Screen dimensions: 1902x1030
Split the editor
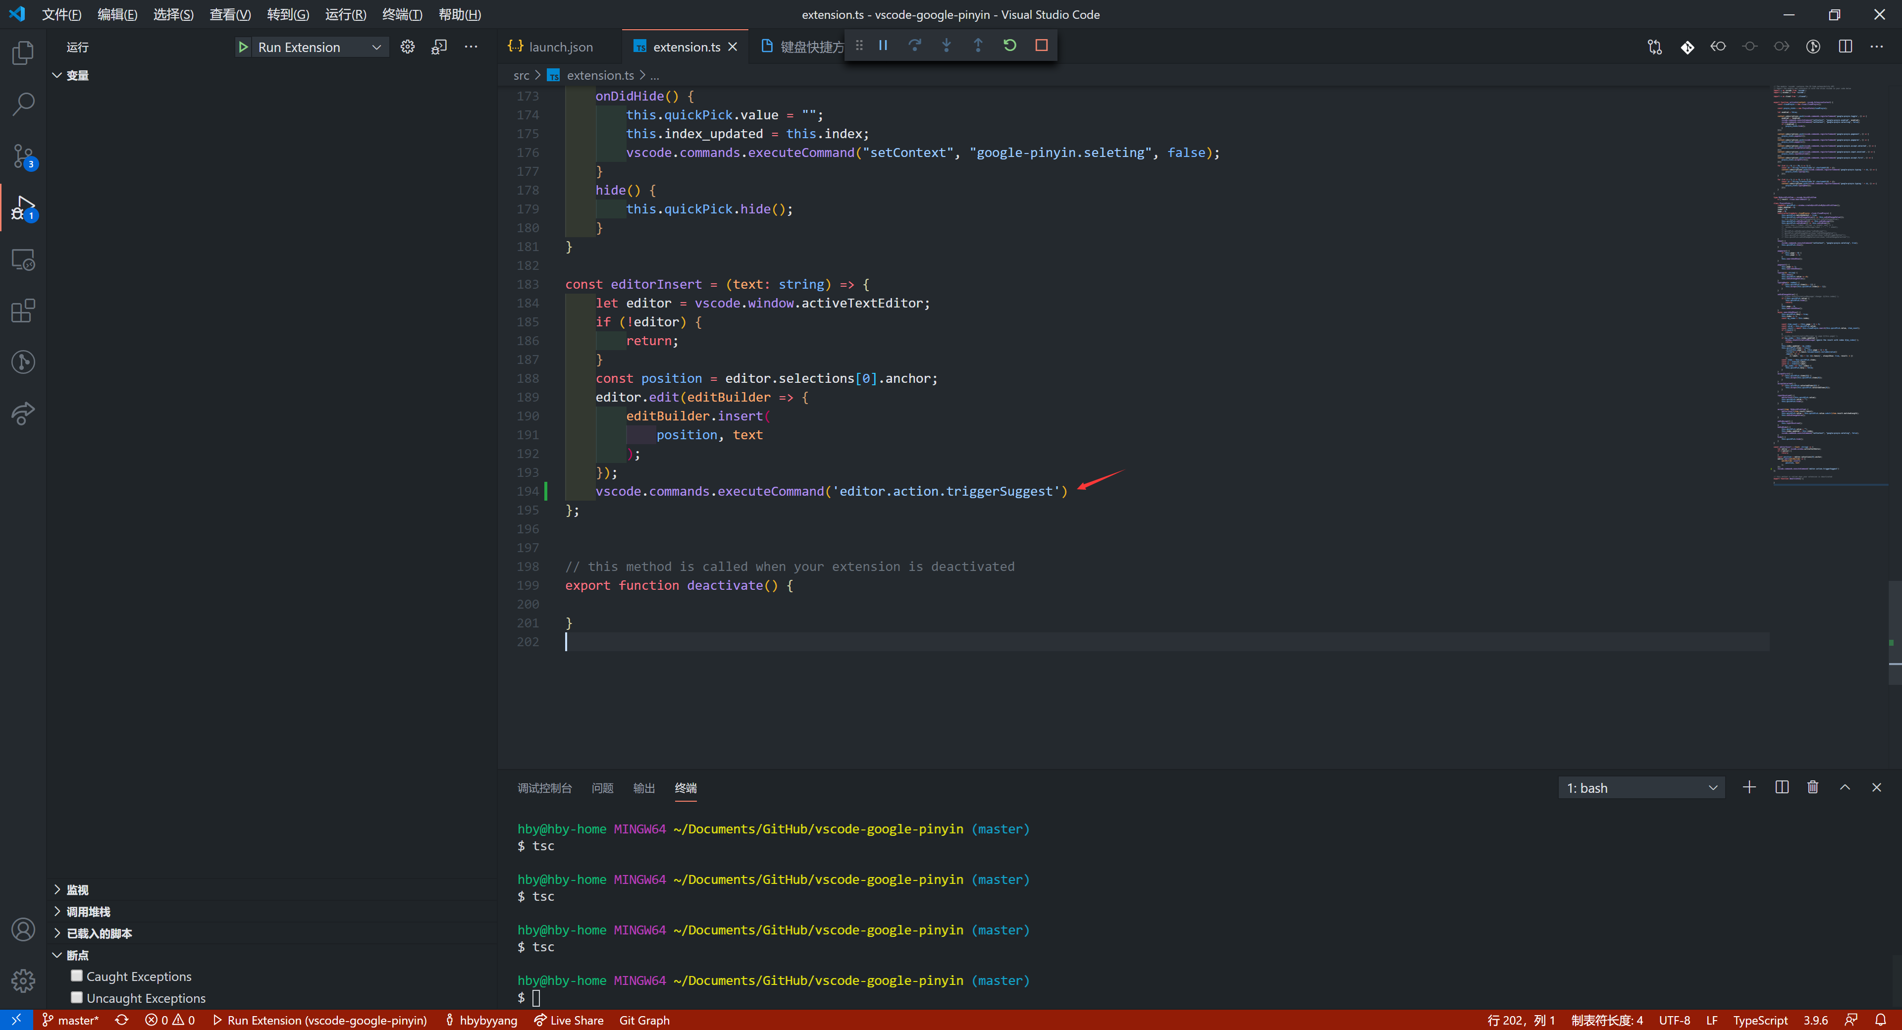pos(1845,46)
